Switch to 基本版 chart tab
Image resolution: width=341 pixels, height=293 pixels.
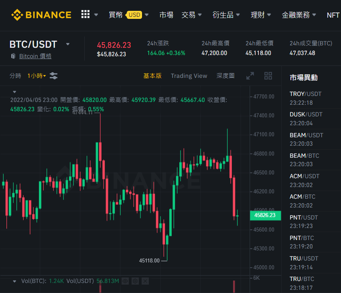click(x=152, y=76)
